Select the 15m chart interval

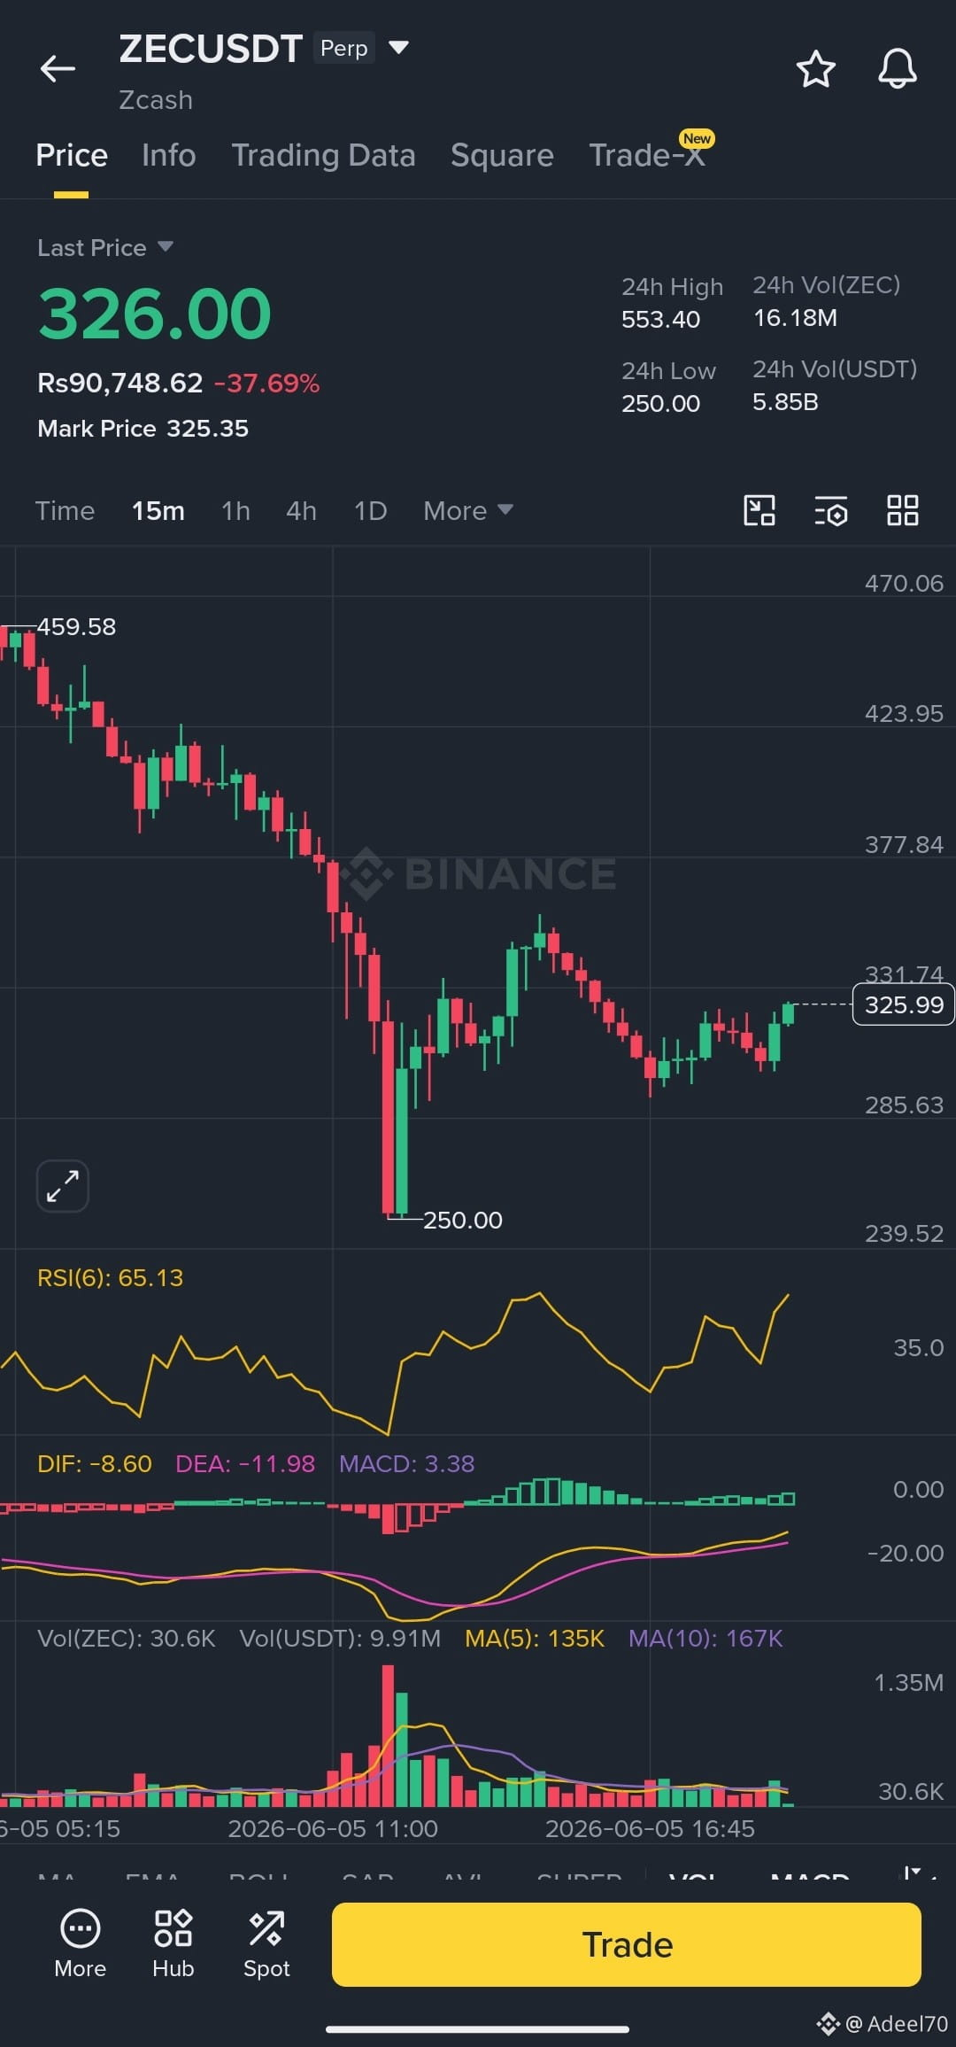click(x=158, y=511)
